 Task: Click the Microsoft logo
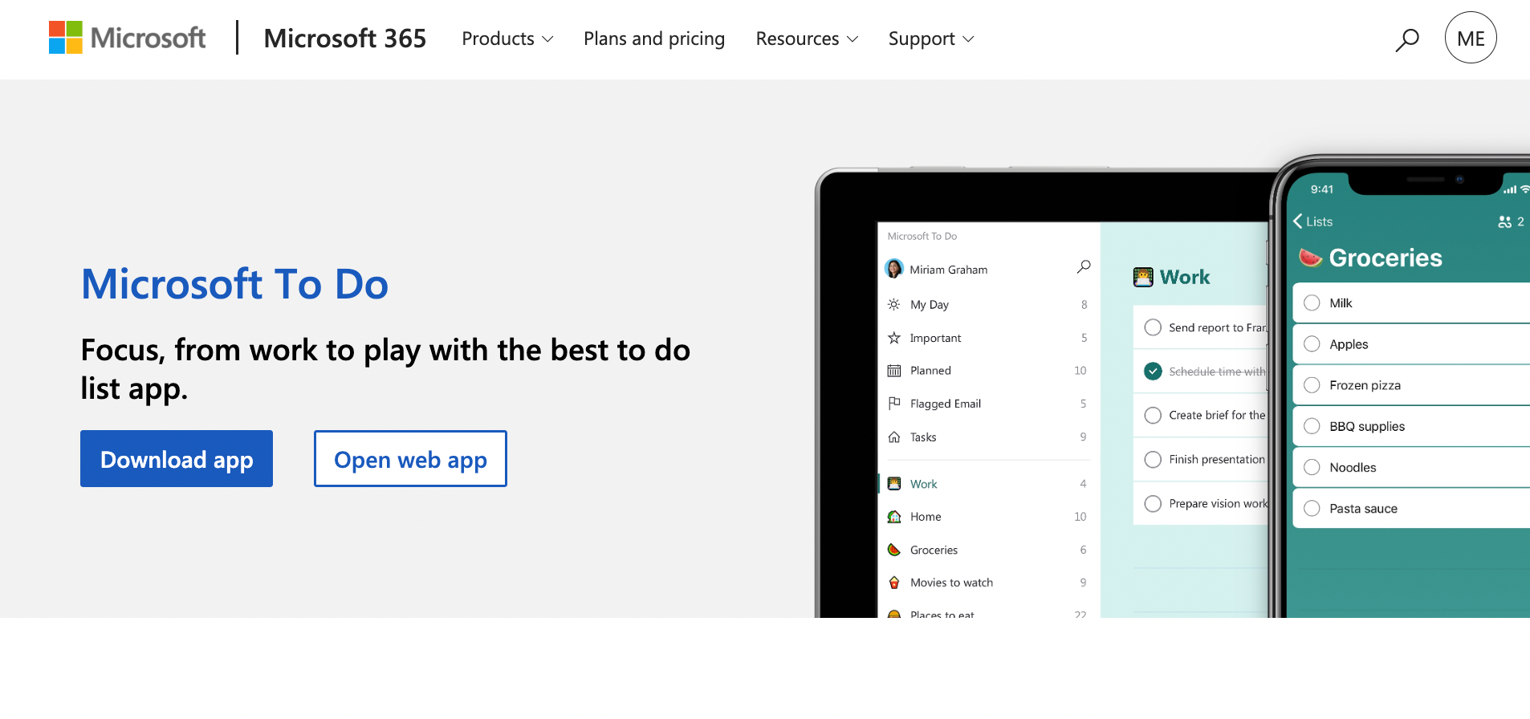coord(127,38)
